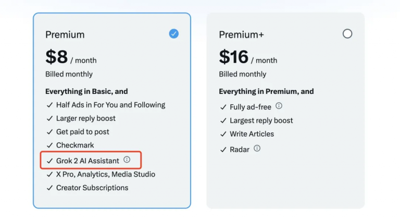Open the Radar info tooltip icon
400x220 pixels.
pos(257,149)
